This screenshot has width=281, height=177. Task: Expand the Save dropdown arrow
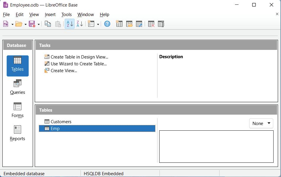tap(39, 24)
